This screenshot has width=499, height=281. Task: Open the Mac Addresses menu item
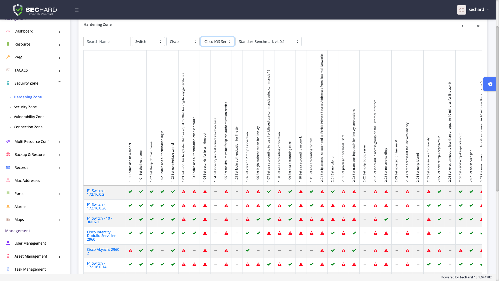click(27, 181)
